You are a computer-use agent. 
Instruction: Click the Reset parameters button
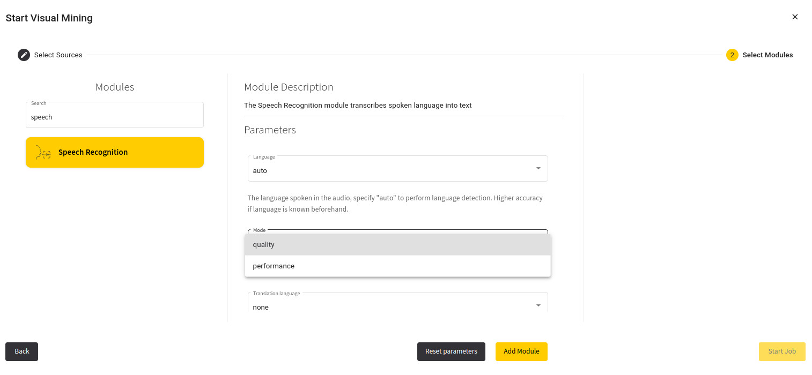(451, 351)
